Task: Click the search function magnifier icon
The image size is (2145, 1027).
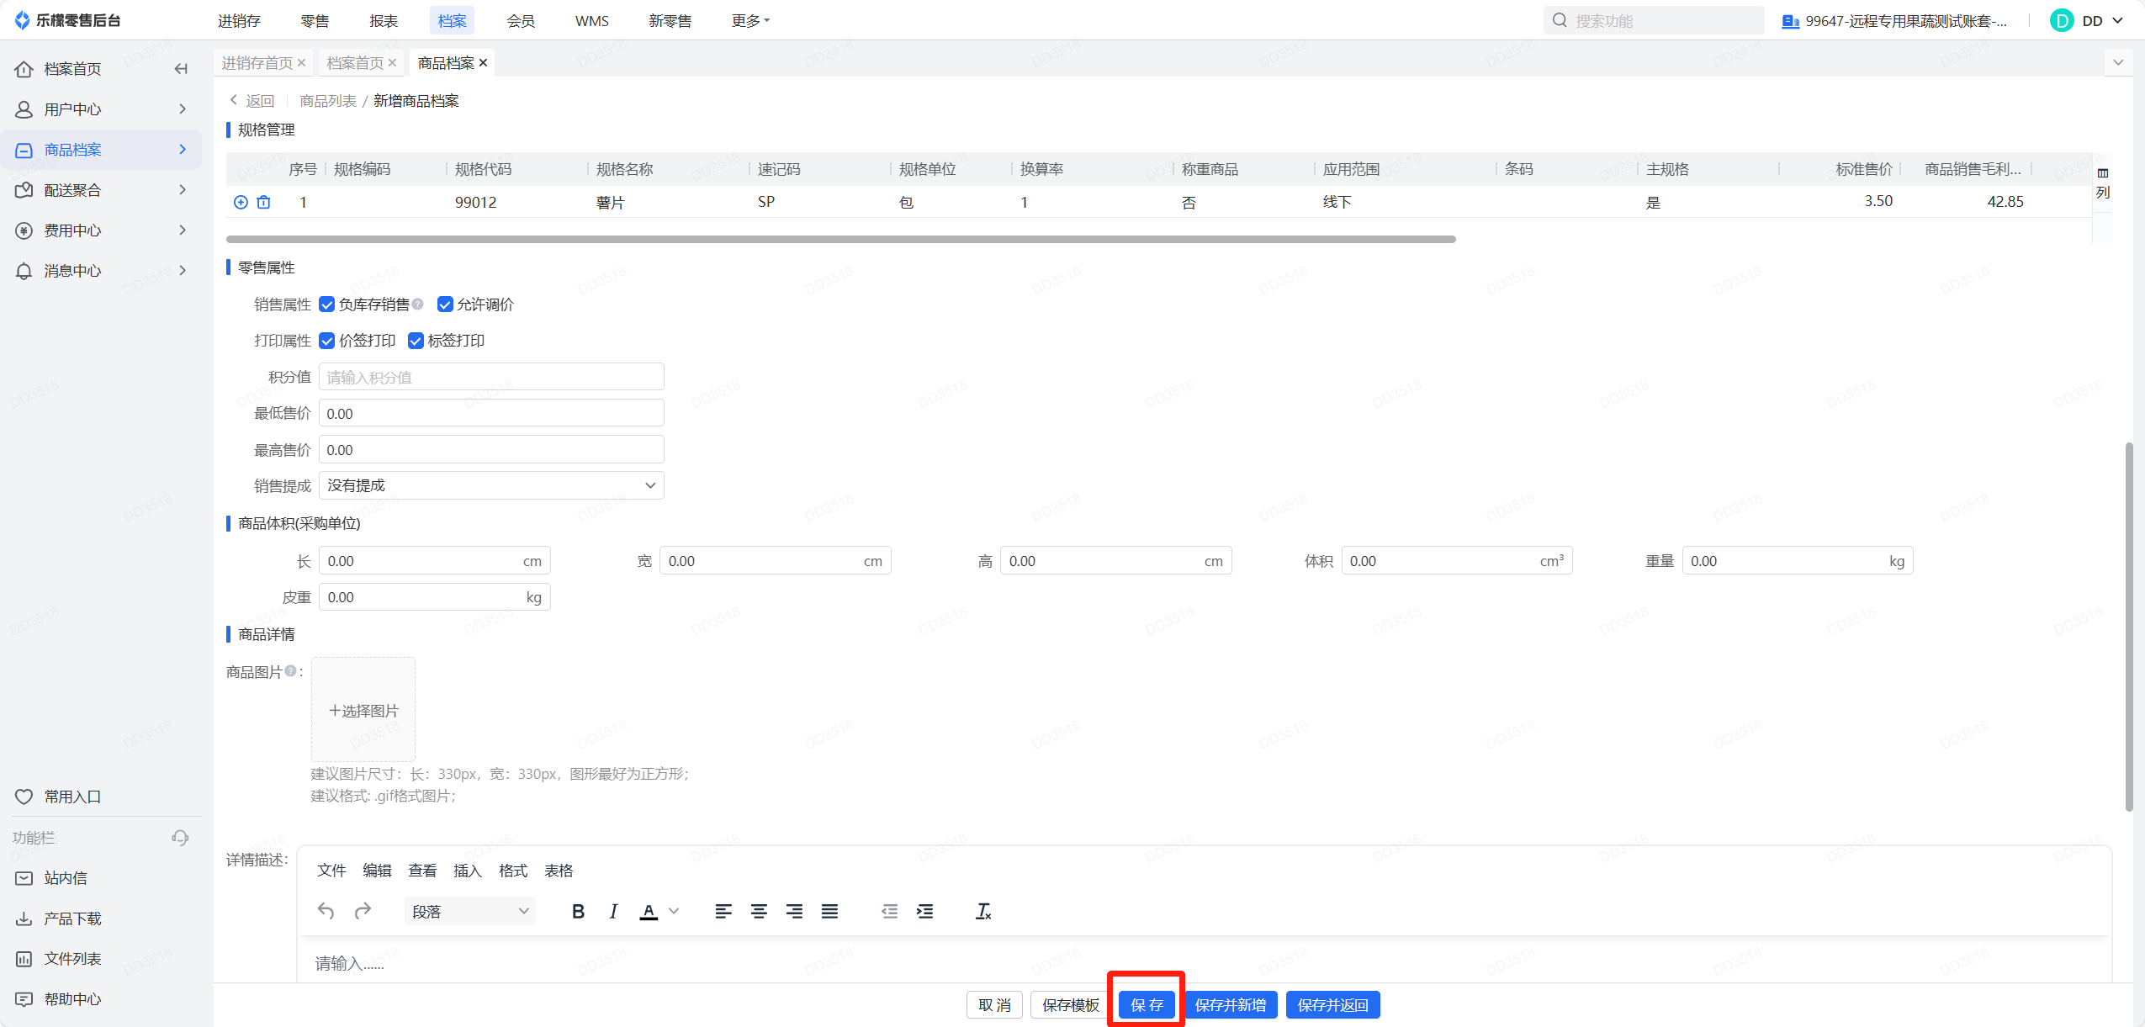Action: (1560, 20)
